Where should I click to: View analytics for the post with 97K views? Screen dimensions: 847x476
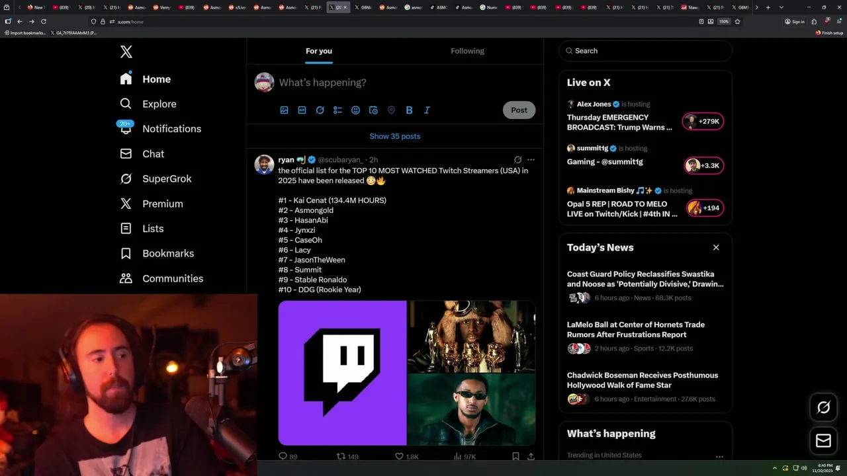(465, 456)
